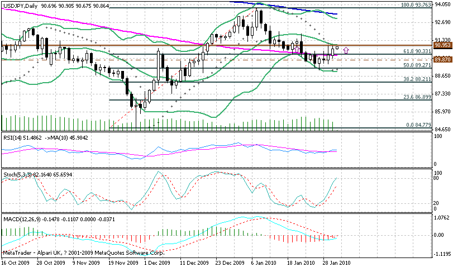The height and width of the screenshot is (267, 453).
Task: Select the 0.0 84.779 Fibonacci label
Action: tap(418, 125)
